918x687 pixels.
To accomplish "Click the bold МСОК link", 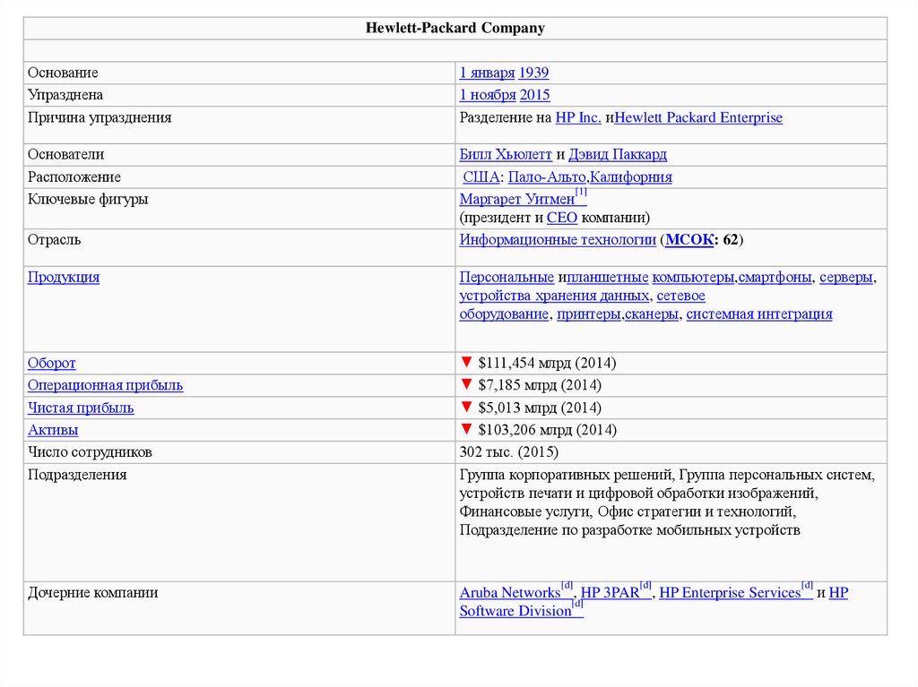I will (x=689, y=240).
